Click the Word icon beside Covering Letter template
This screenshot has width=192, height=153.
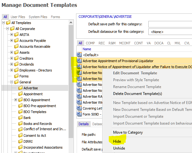click(79, 108)
